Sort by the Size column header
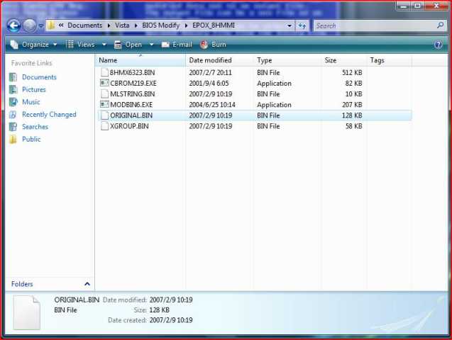 pyautogui.click(x=344, y=60)
